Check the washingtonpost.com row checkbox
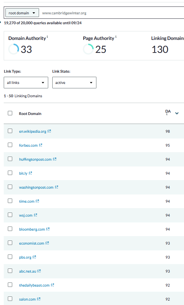184x305 pixels. 10,187
